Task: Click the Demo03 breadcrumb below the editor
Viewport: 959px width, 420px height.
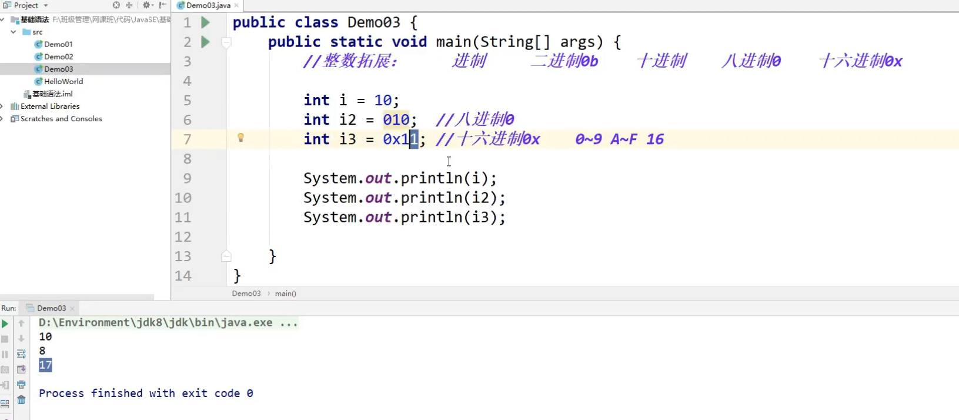Action: [246, 294]
